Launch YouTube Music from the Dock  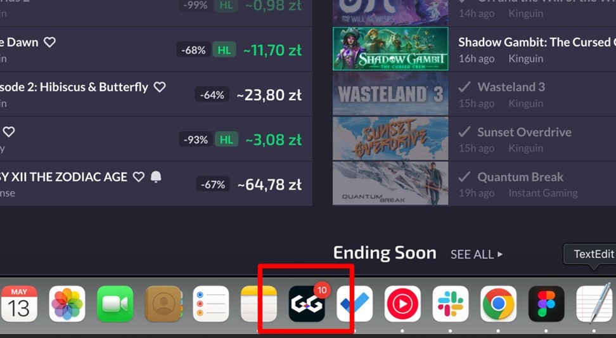[402, 304]
